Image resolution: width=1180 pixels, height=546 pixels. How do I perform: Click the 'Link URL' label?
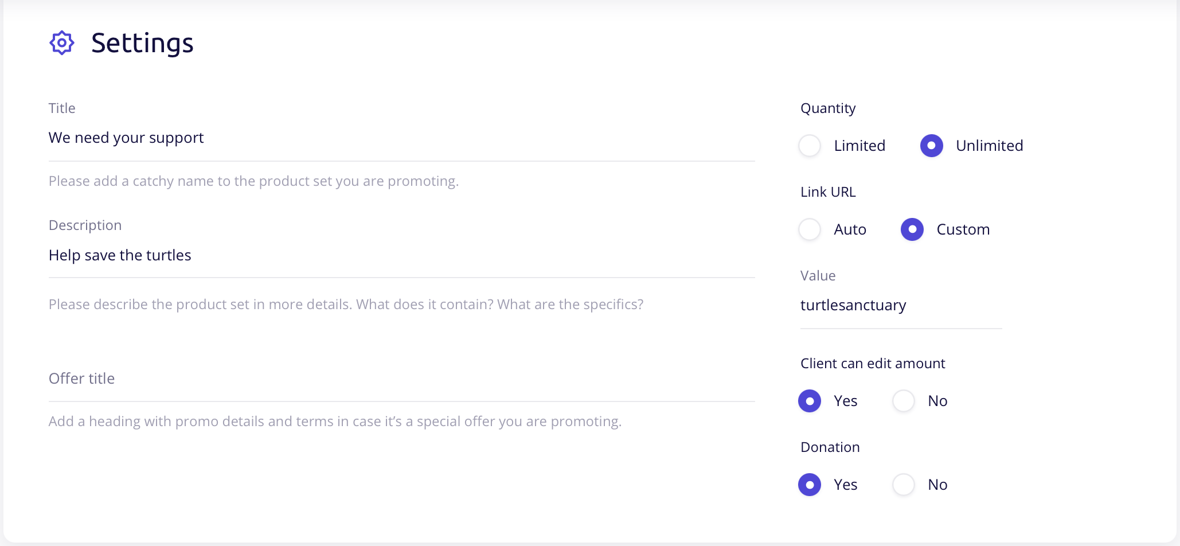(828, 192)
